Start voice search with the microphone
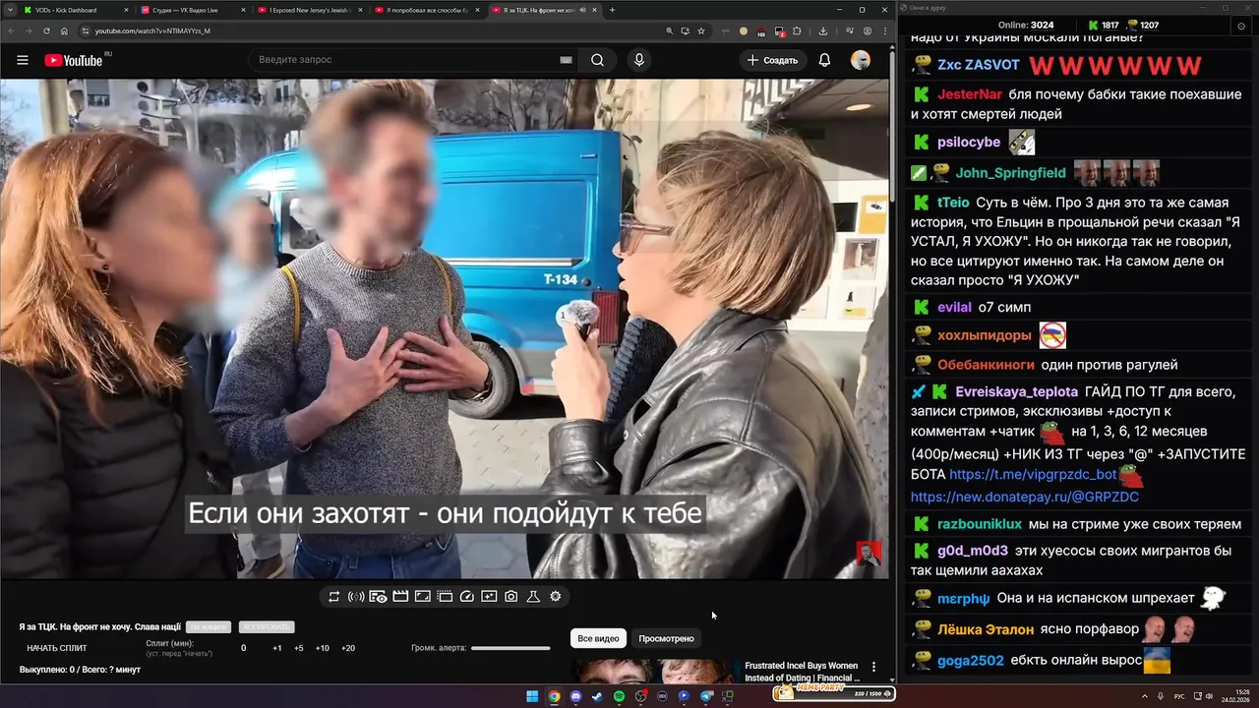The image size is (1259, 708). click(x=639, y=60)
